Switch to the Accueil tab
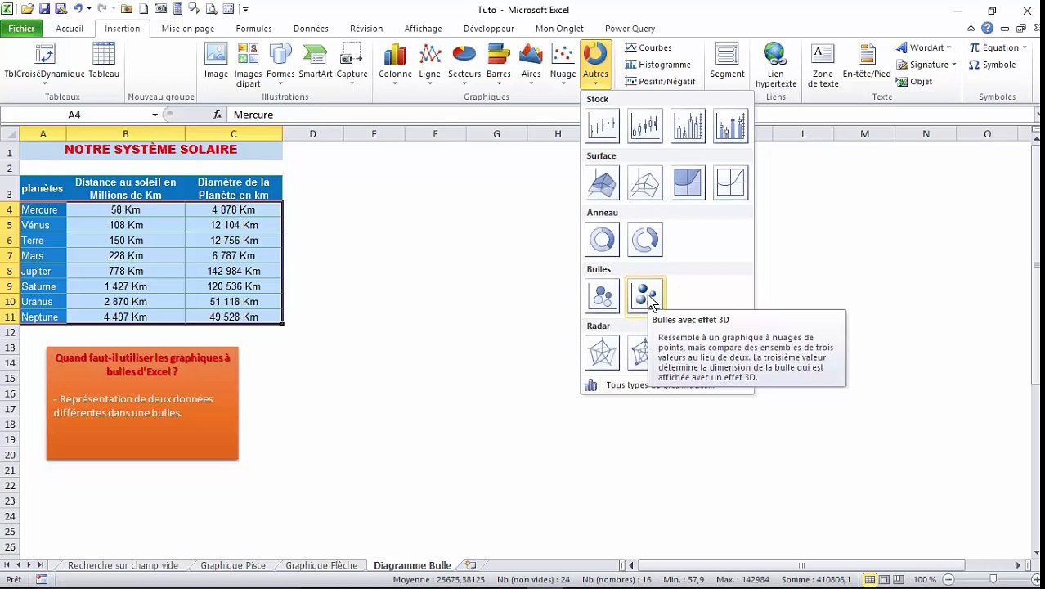Image resolution: width=1045 pixels, height=589 pixels. [70, 29]
